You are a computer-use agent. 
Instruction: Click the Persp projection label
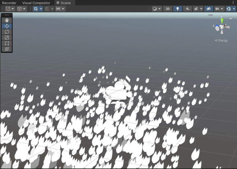(221, 41)
